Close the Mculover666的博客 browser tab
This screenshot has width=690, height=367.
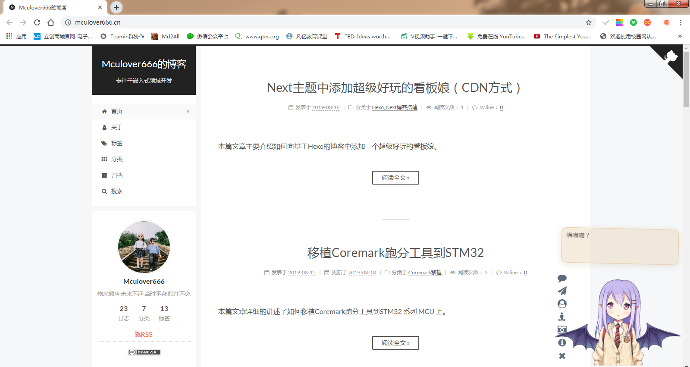tap(100, 7)
